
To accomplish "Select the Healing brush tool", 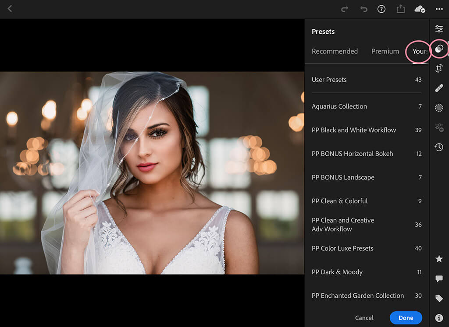I will point(439,88).
